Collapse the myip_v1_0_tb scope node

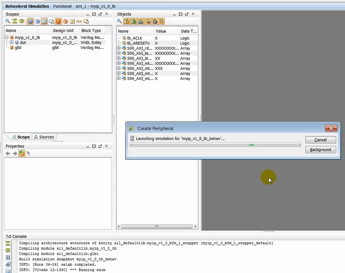click(x=7, y=37)
